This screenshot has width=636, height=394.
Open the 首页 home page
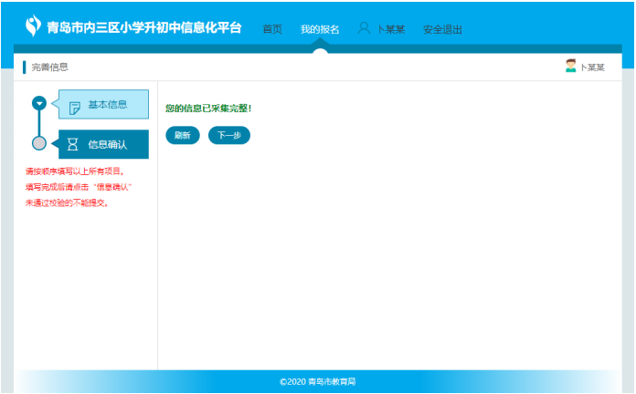[x=272, y=29]
